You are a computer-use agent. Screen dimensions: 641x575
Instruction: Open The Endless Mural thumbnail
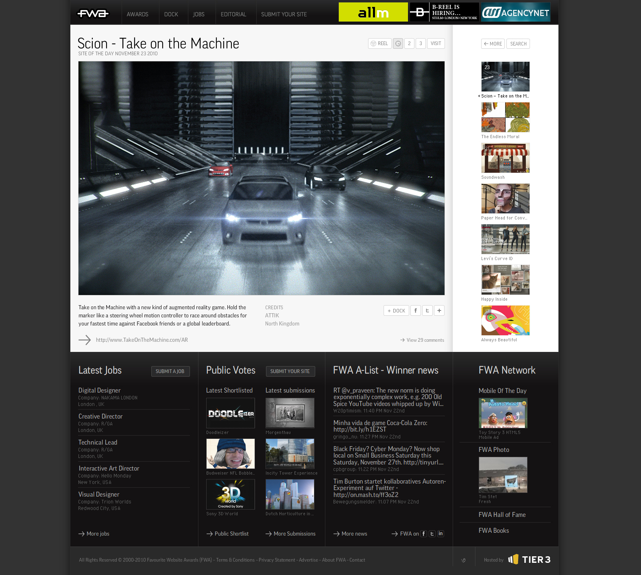point(506,117)
